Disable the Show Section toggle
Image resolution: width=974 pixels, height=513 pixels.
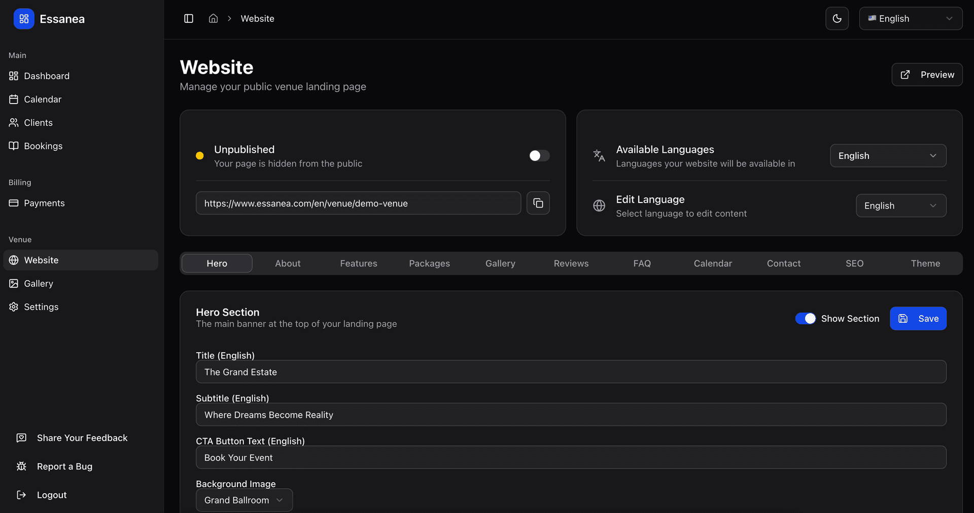coord(805,319)
